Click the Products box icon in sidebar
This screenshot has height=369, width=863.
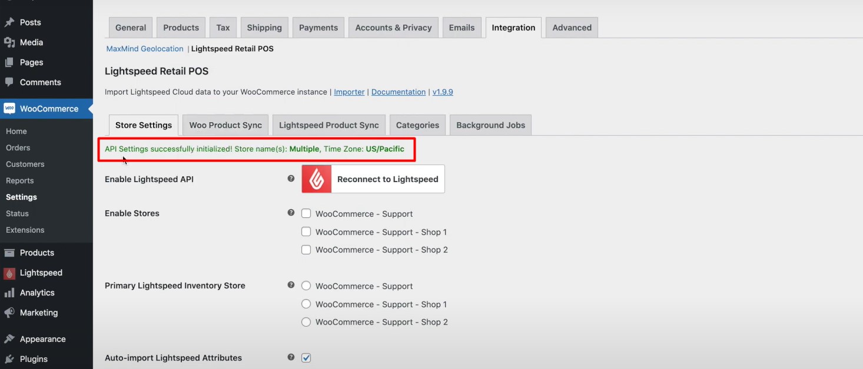click(x=9, y=253)
